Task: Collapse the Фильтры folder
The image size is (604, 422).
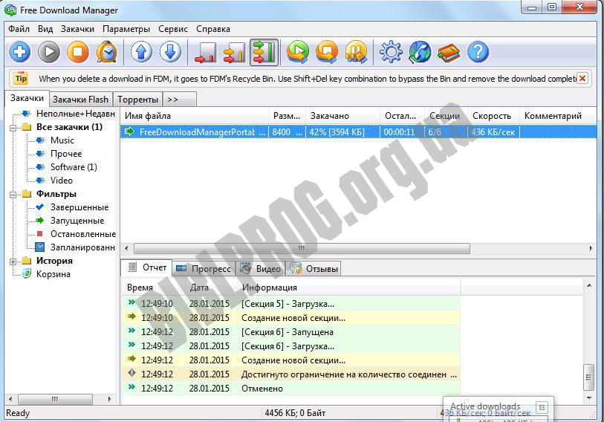Action: click(x=13, y=195)
